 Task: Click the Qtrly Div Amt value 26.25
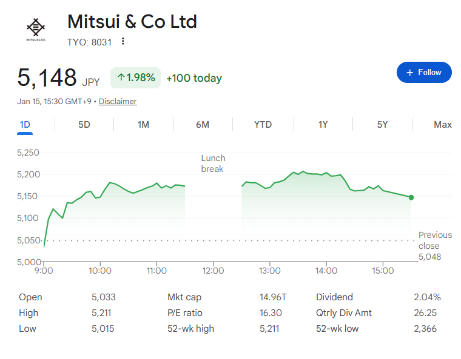(425, 313)
